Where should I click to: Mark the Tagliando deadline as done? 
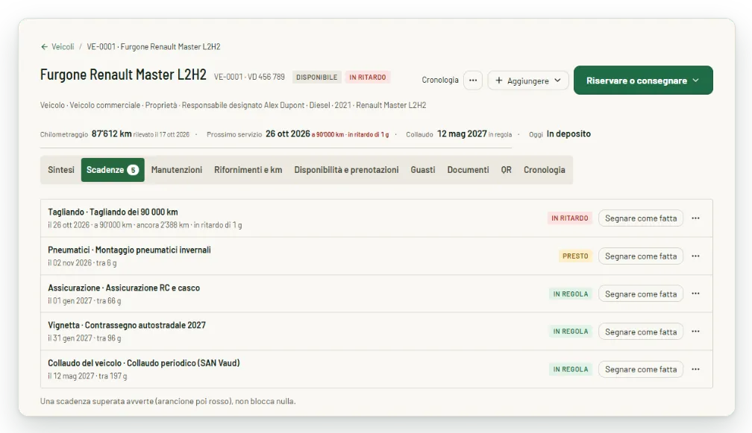point(641,218)
